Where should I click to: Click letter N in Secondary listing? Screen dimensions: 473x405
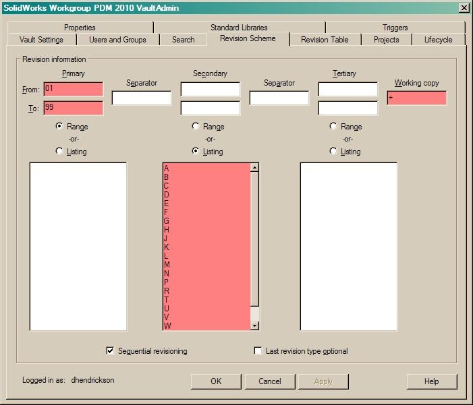pyautogui.click(x=166, y=274)
